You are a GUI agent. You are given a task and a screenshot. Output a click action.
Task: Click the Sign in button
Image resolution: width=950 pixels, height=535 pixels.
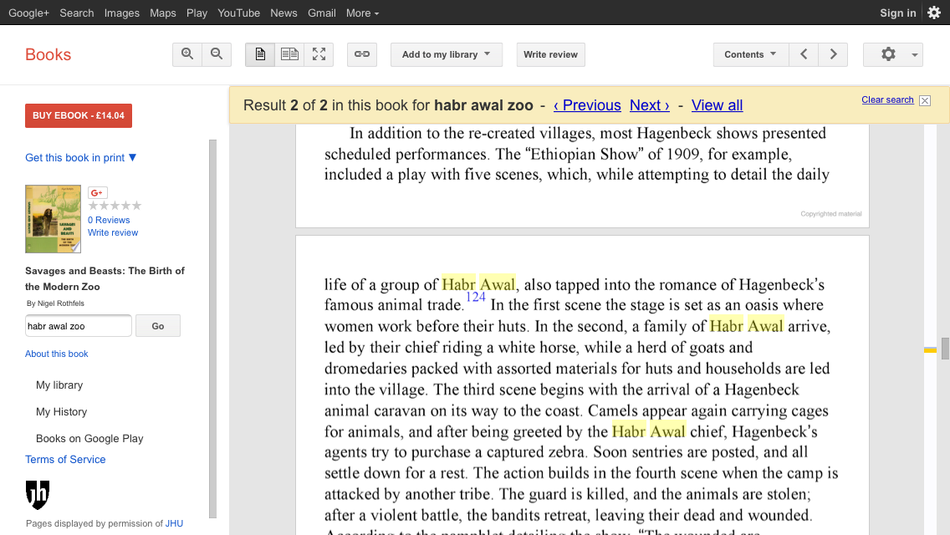coord(898,13)
